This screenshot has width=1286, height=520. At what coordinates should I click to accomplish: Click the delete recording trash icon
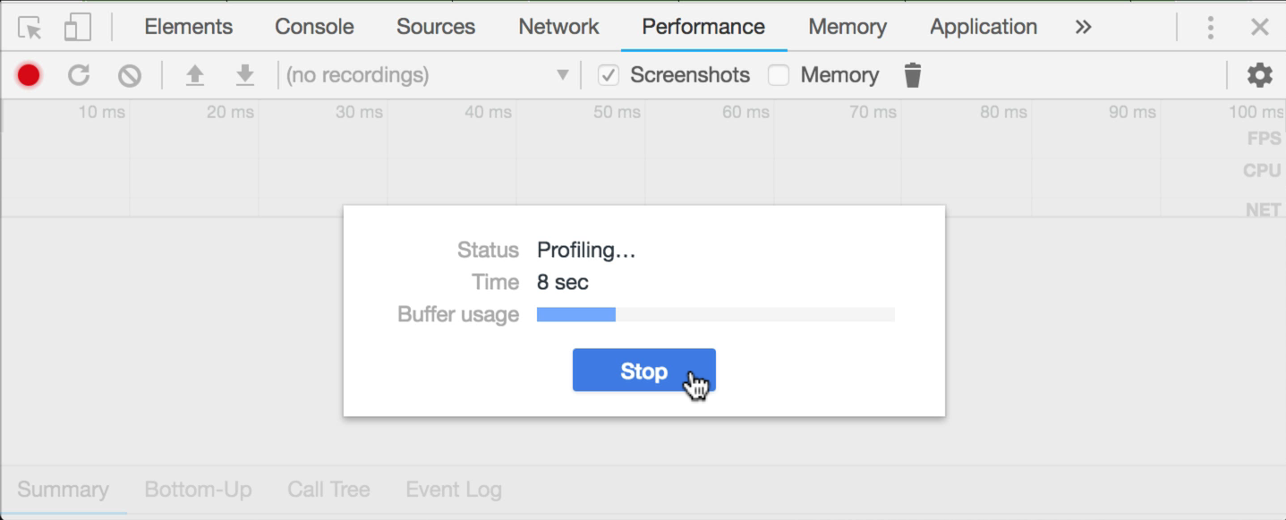(913, 75)
